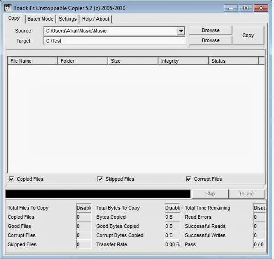Switch to the Copy tab
The height and width of the screenshot is (259, 274).
(x=14, y=18)
